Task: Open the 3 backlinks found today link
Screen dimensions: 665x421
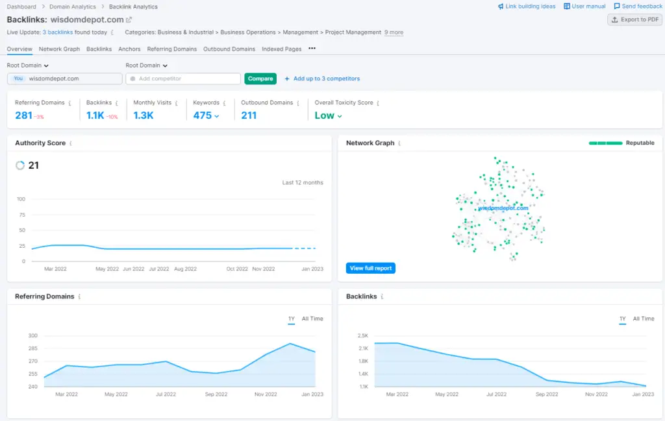Action: click(x=58, y=32)
